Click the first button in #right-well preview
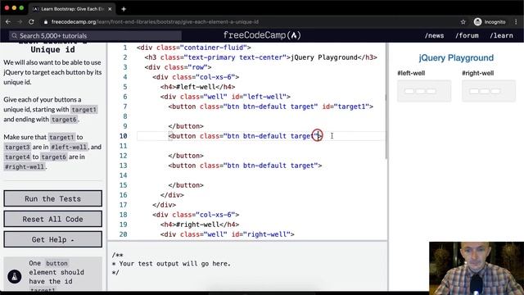524x295 pixels. [474, 91]
